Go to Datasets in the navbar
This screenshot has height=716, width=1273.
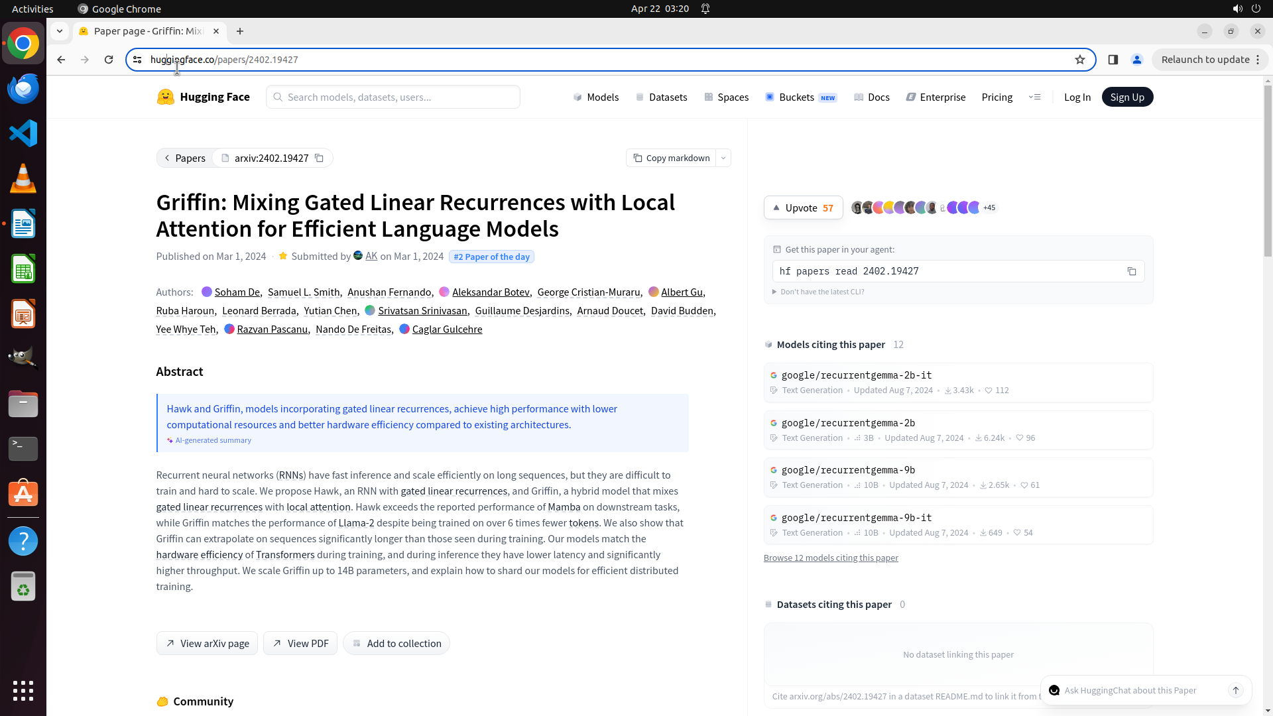click(x=661, y=97)
